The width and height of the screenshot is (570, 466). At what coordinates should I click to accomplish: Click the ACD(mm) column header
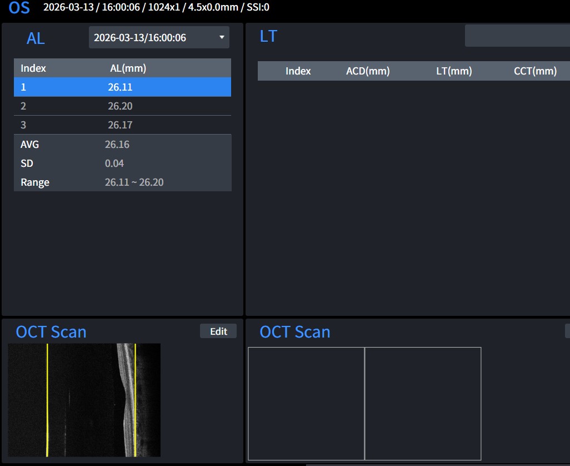point(368,71)
